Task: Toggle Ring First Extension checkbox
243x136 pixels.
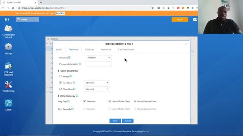Action: pos(84,101)
